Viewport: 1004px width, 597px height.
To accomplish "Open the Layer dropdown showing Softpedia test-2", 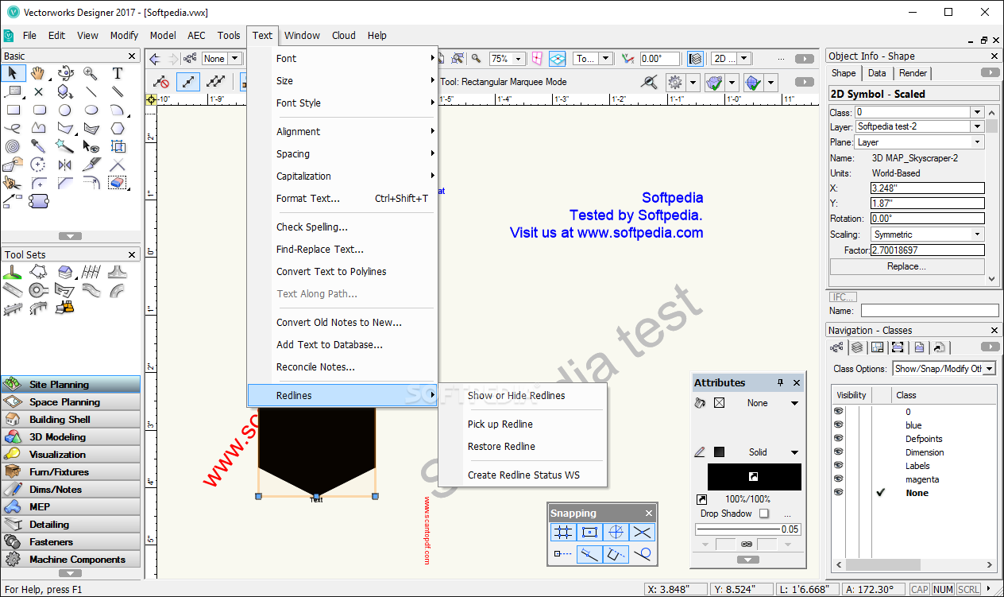I will 978,126.
